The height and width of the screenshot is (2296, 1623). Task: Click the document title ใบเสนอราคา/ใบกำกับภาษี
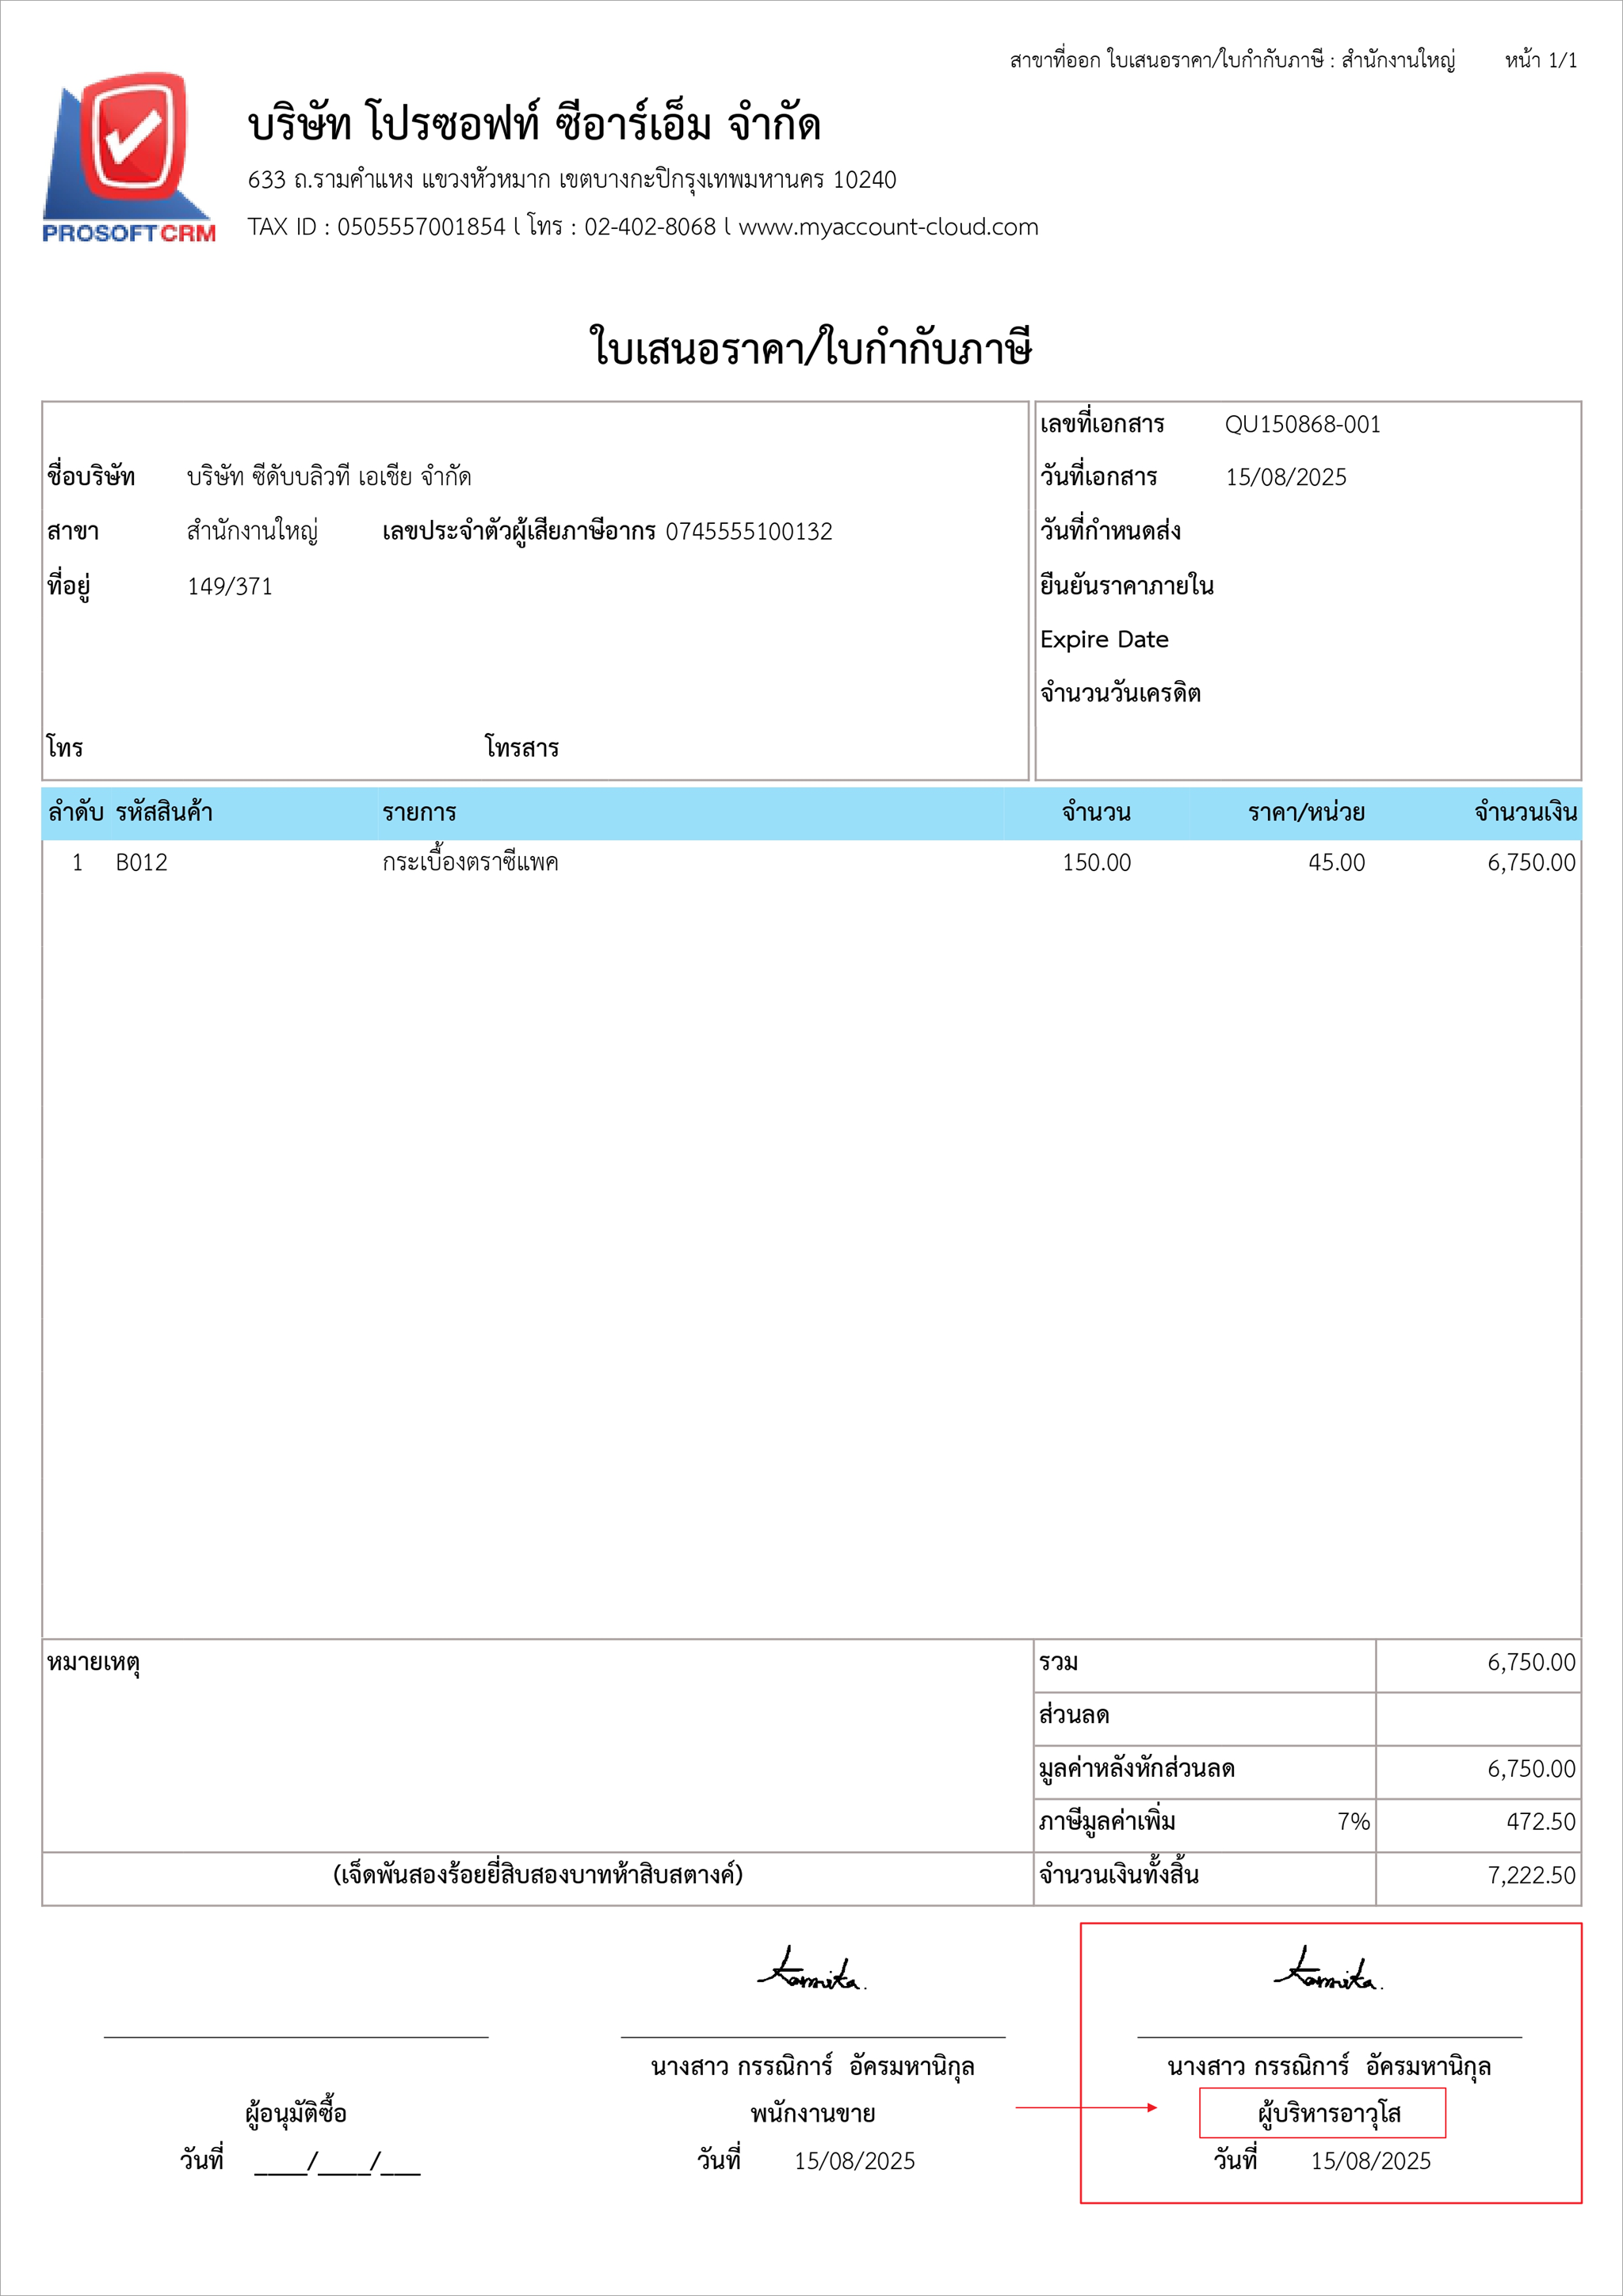pos(811,348)
